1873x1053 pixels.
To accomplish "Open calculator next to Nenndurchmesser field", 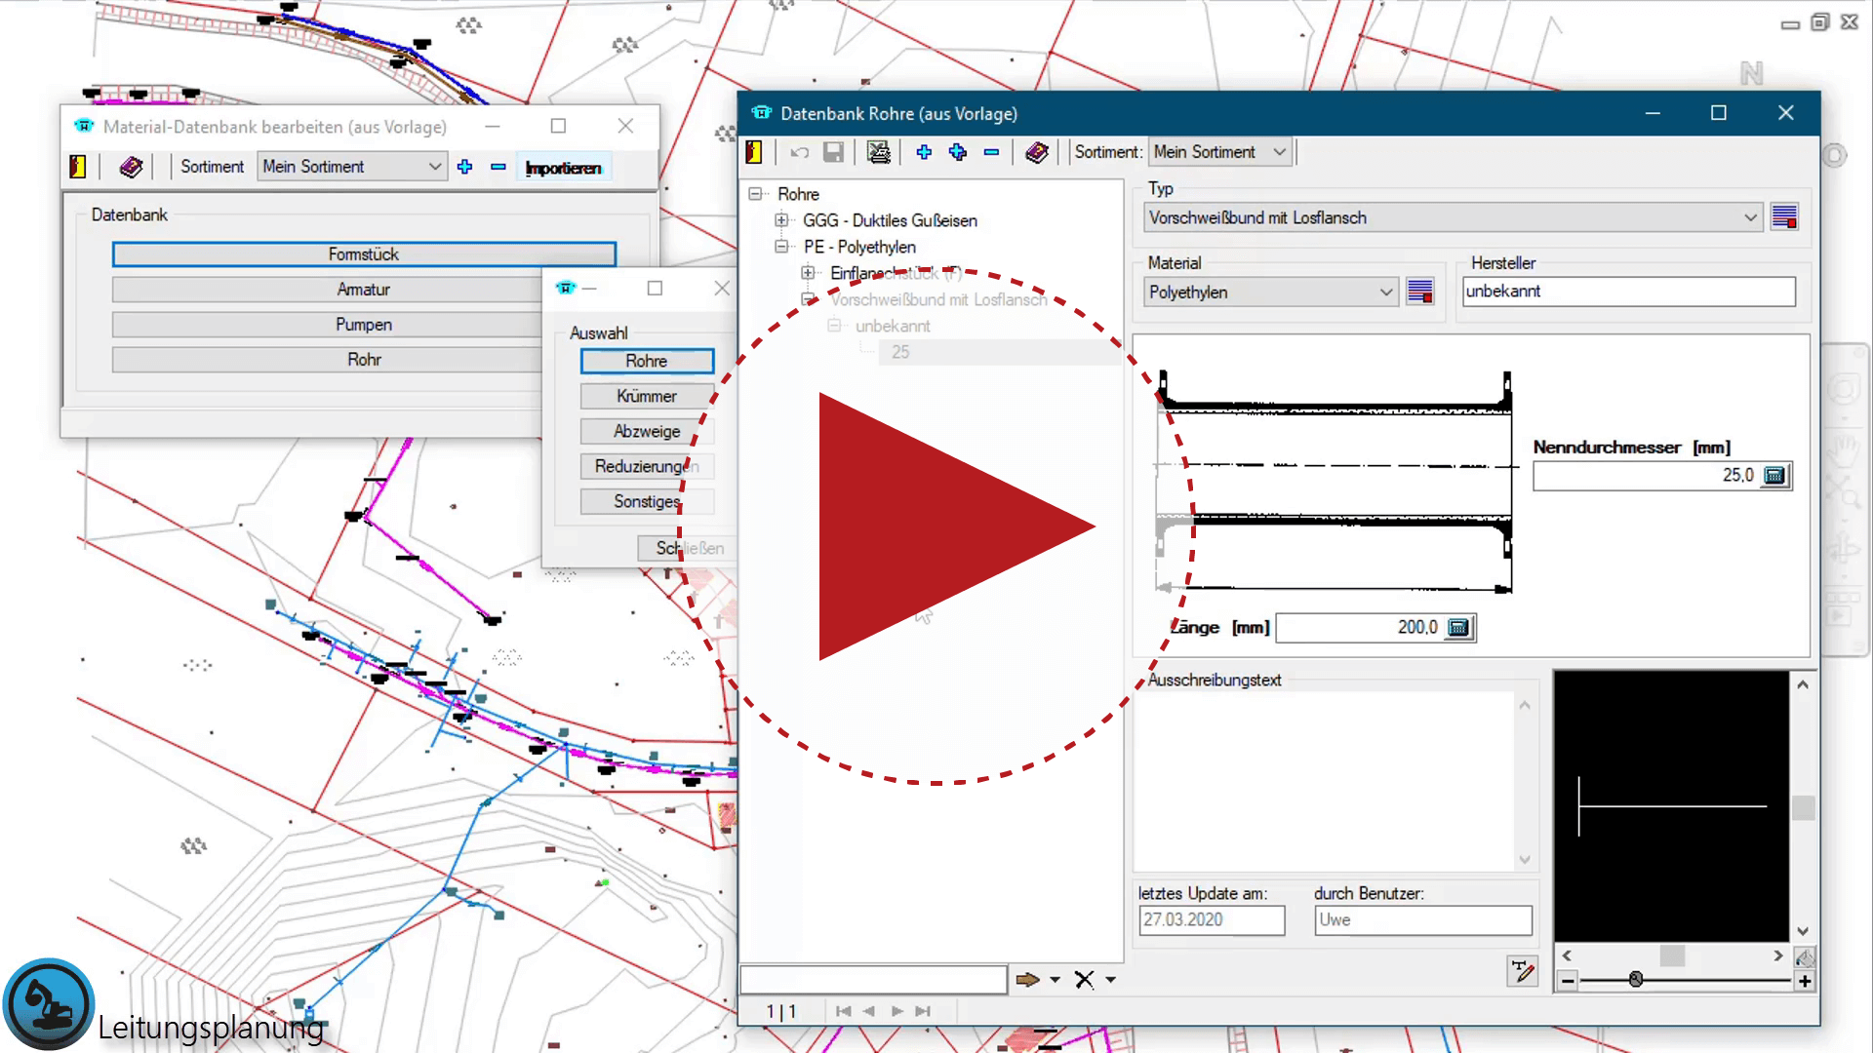I will click(x=1774, y=476).
